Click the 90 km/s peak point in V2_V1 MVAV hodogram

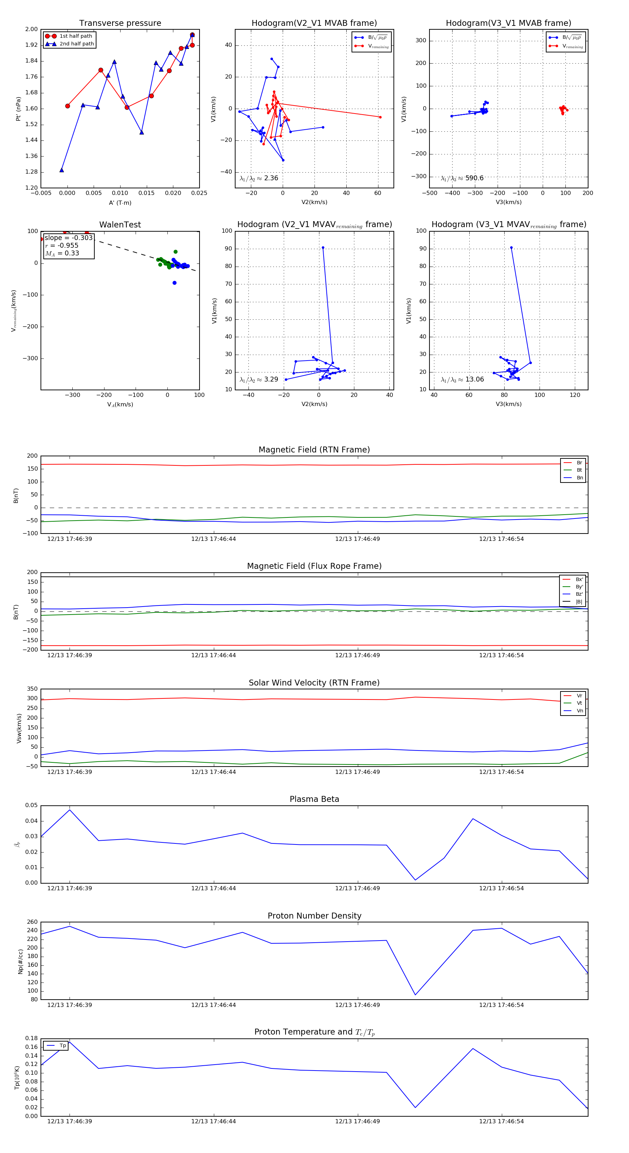[x=323, y=247]
